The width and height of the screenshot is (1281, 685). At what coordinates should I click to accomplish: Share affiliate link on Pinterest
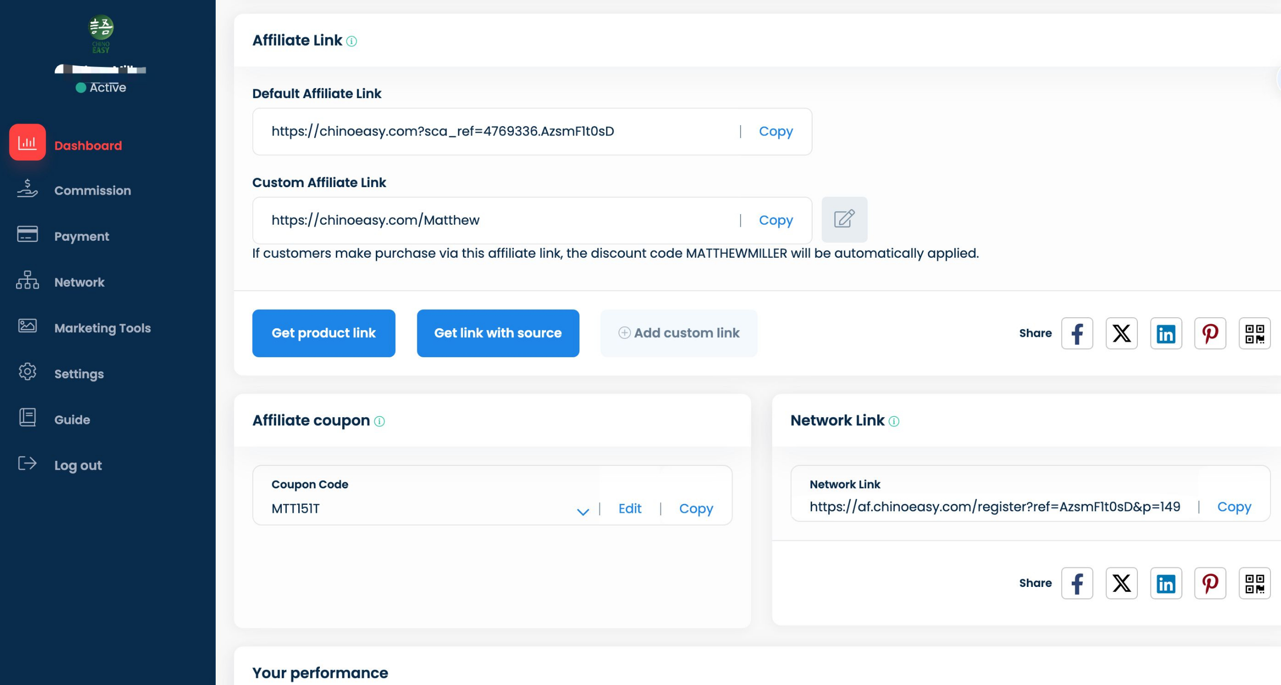[x=1210, y=333]
